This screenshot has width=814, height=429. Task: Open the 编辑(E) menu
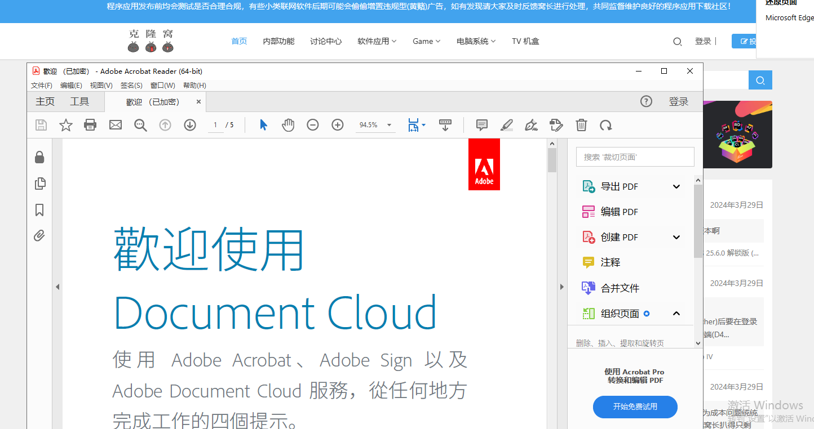coord(71,86)
